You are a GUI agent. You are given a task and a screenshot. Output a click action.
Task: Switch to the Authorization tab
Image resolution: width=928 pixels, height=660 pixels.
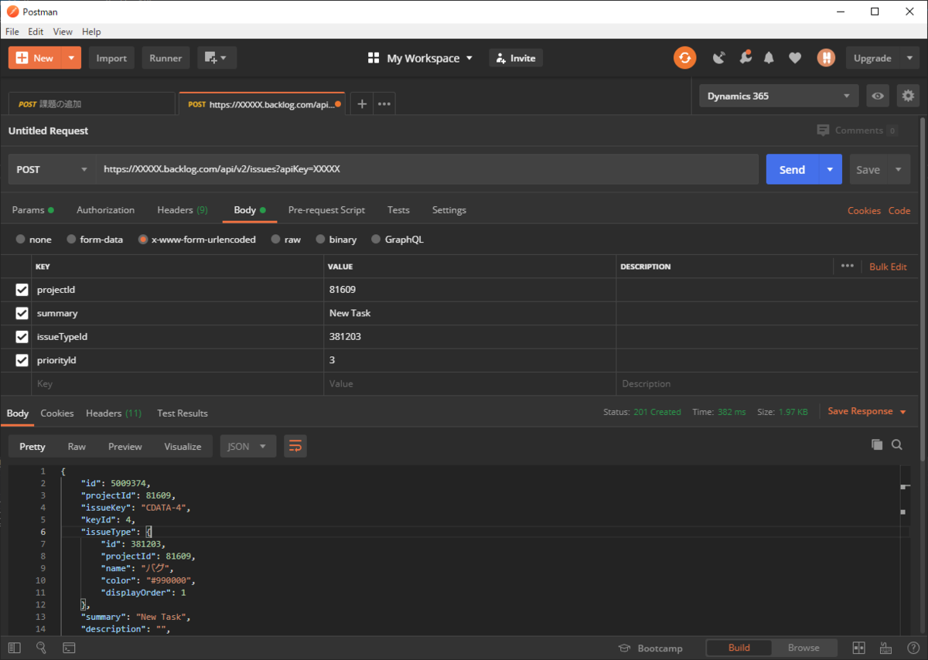[x=105, y=209]
